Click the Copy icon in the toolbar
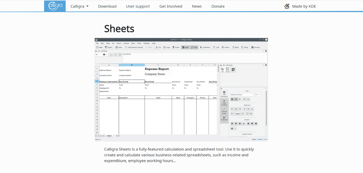This screenshot has height=173, width=363. (165, 47)
